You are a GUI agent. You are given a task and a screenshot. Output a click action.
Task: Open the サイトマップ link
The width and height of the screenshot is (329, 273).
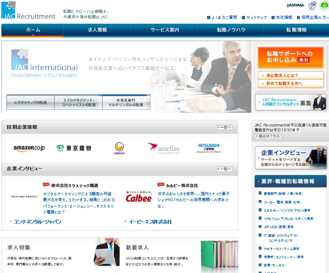(256, 17)
